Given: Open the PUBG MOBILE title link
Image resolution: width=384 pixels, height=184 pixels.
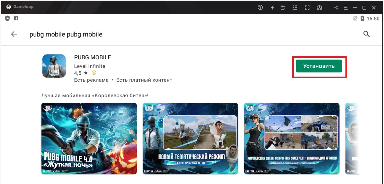Looking at the screenshot, I should 93,58.
